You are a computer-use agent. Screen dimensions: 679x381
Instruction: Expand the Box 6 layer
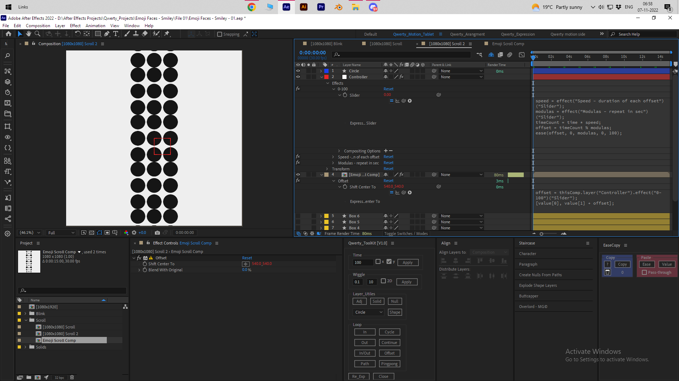point(321,216)
